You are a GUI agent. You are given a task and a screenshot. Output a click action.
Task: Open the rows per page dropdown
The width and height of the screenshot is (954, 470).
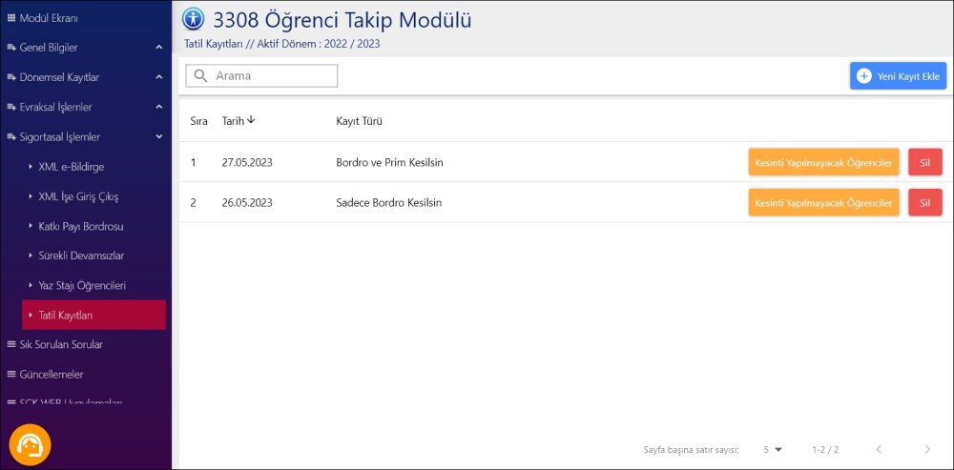(773, 449)
